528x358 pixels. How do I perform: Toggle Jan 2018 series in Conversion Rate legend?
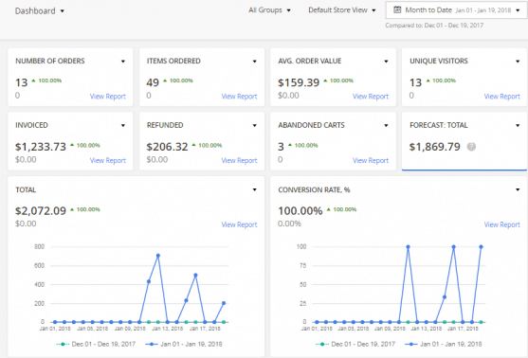click(x=444, y=344)
